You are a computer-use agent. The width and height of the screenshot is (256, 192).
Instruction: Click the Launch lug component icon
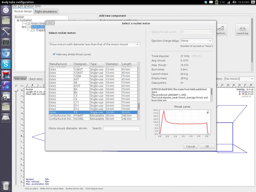pyautogui.click(x=242, y=30)
